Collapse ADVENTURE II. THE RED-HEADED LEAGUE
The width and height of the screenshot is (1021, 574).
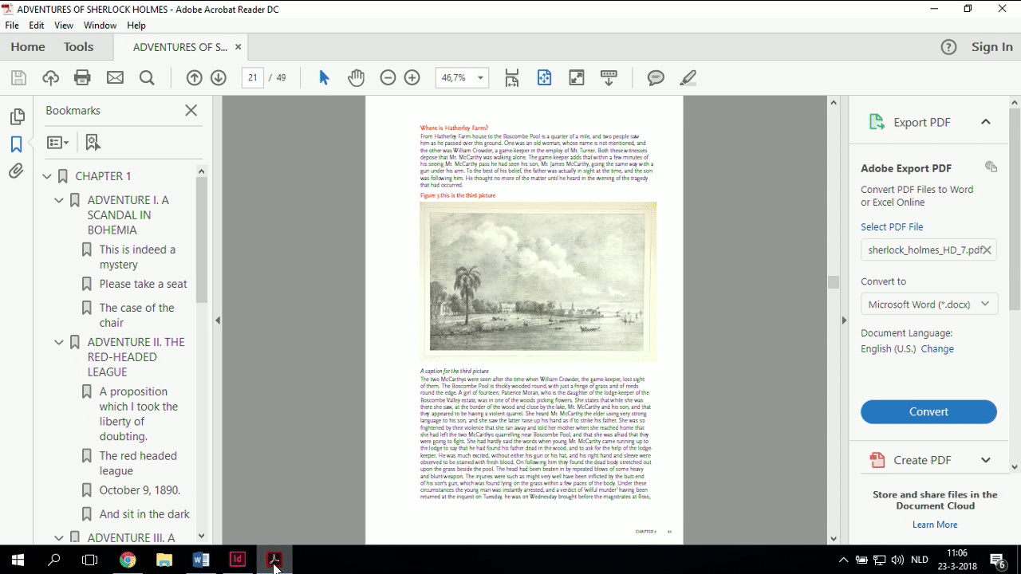59,342
